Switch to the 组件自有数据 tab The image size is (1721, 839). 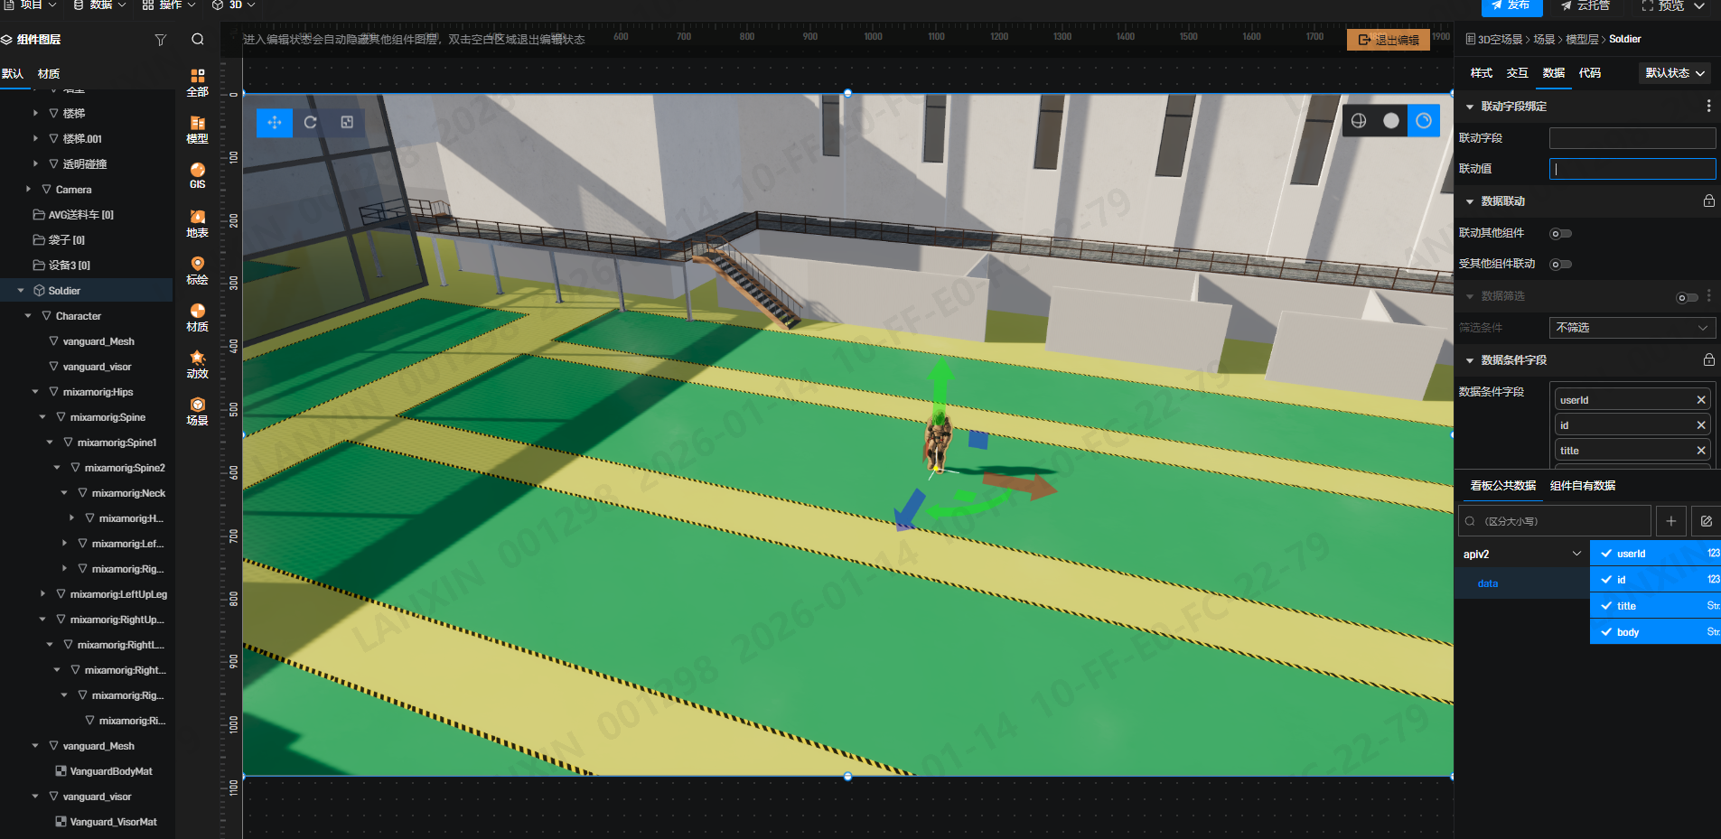pyautogui.click(x=1582, y=486)
